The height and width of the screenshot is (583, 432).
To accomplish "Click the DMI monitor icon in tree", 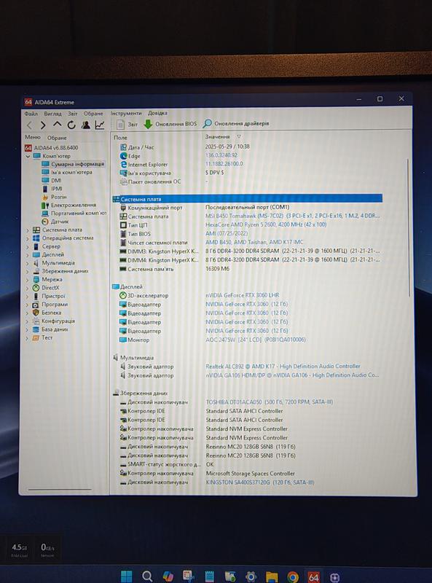I will 45,180.
